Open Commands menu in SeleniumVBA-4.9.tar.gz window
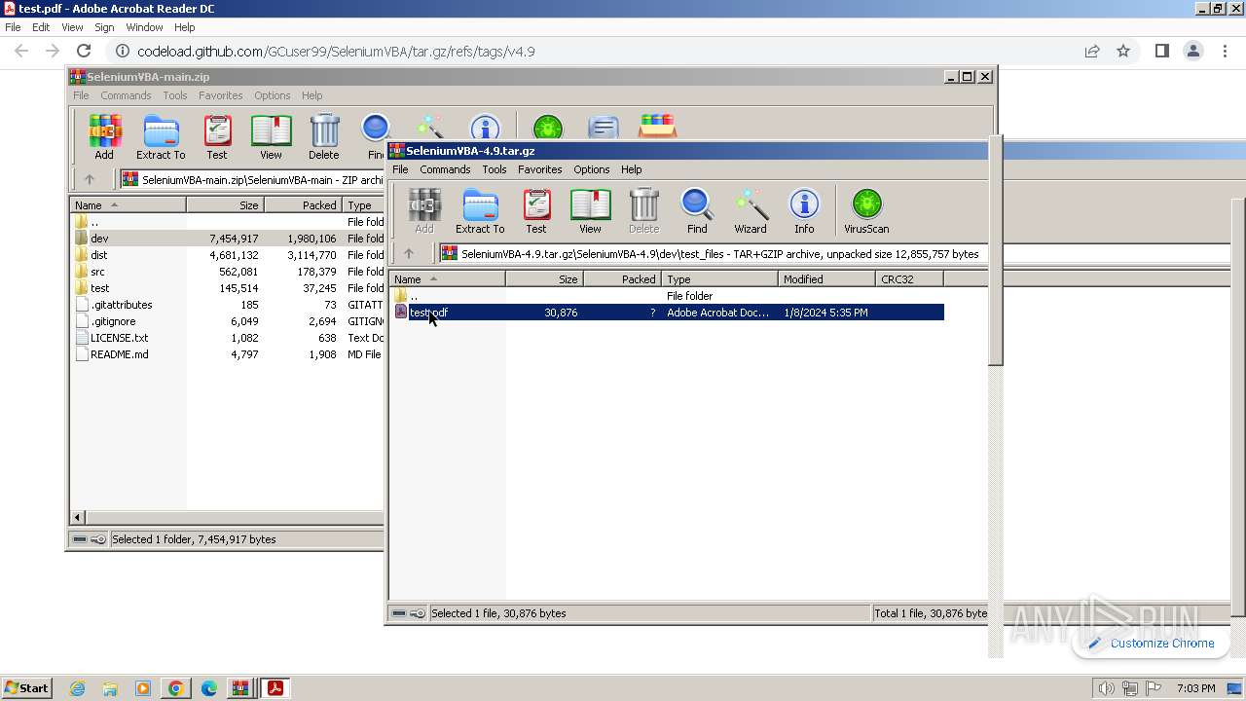The height and width of the screenshot is (701, 1246). coord(445,169)
